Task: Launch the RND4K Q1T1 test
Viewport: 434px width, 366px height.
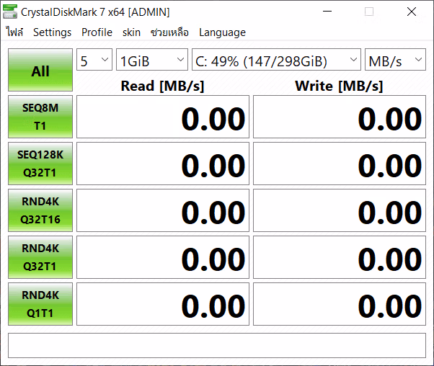Action: pos(40,304)
